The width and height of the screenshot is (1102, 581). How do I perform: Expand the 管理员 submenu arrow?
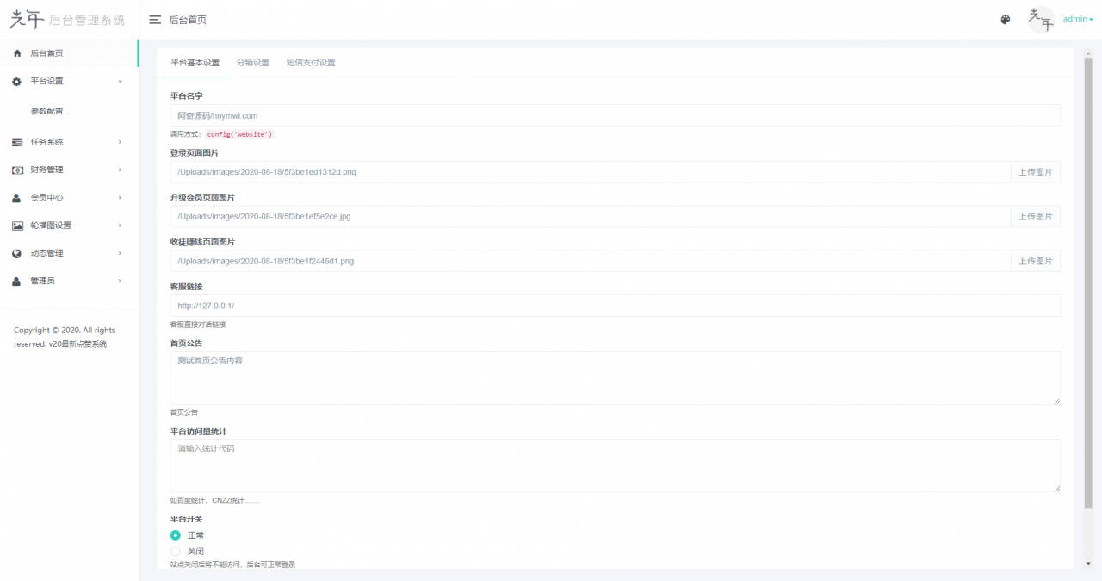(x=120, y=281)
